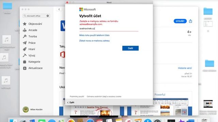Select the bottom music file on desktop
This screenshot has width=218, height=122.
[x=6, y=81]
